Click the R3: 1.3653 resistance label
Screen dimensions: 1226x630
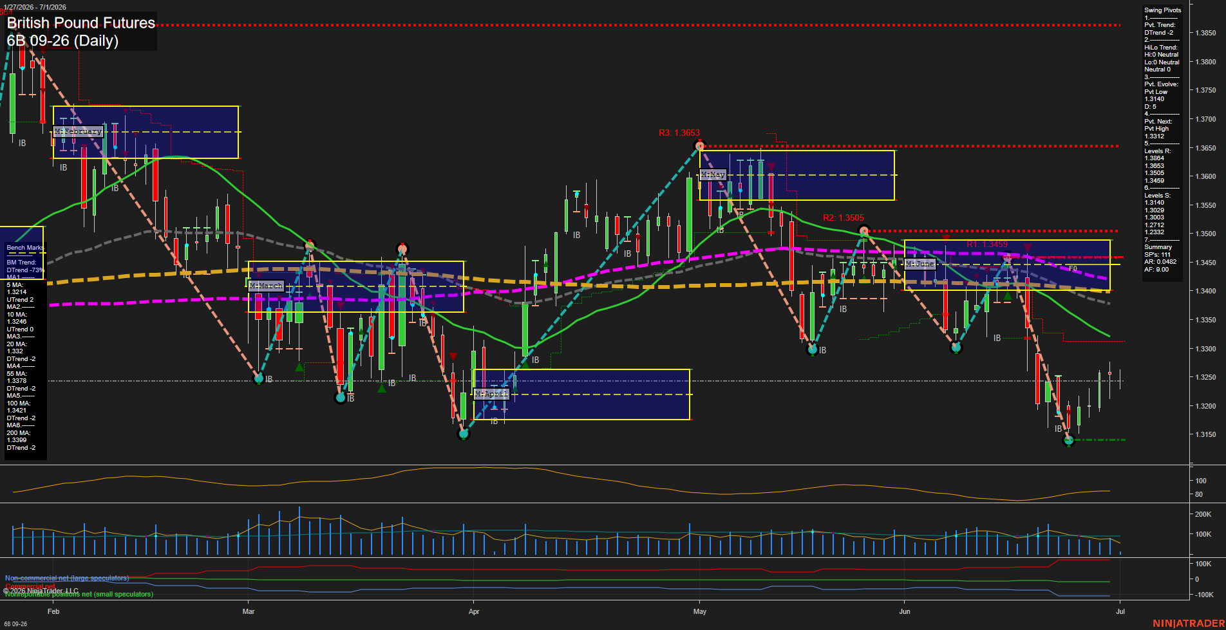[679, 133]
